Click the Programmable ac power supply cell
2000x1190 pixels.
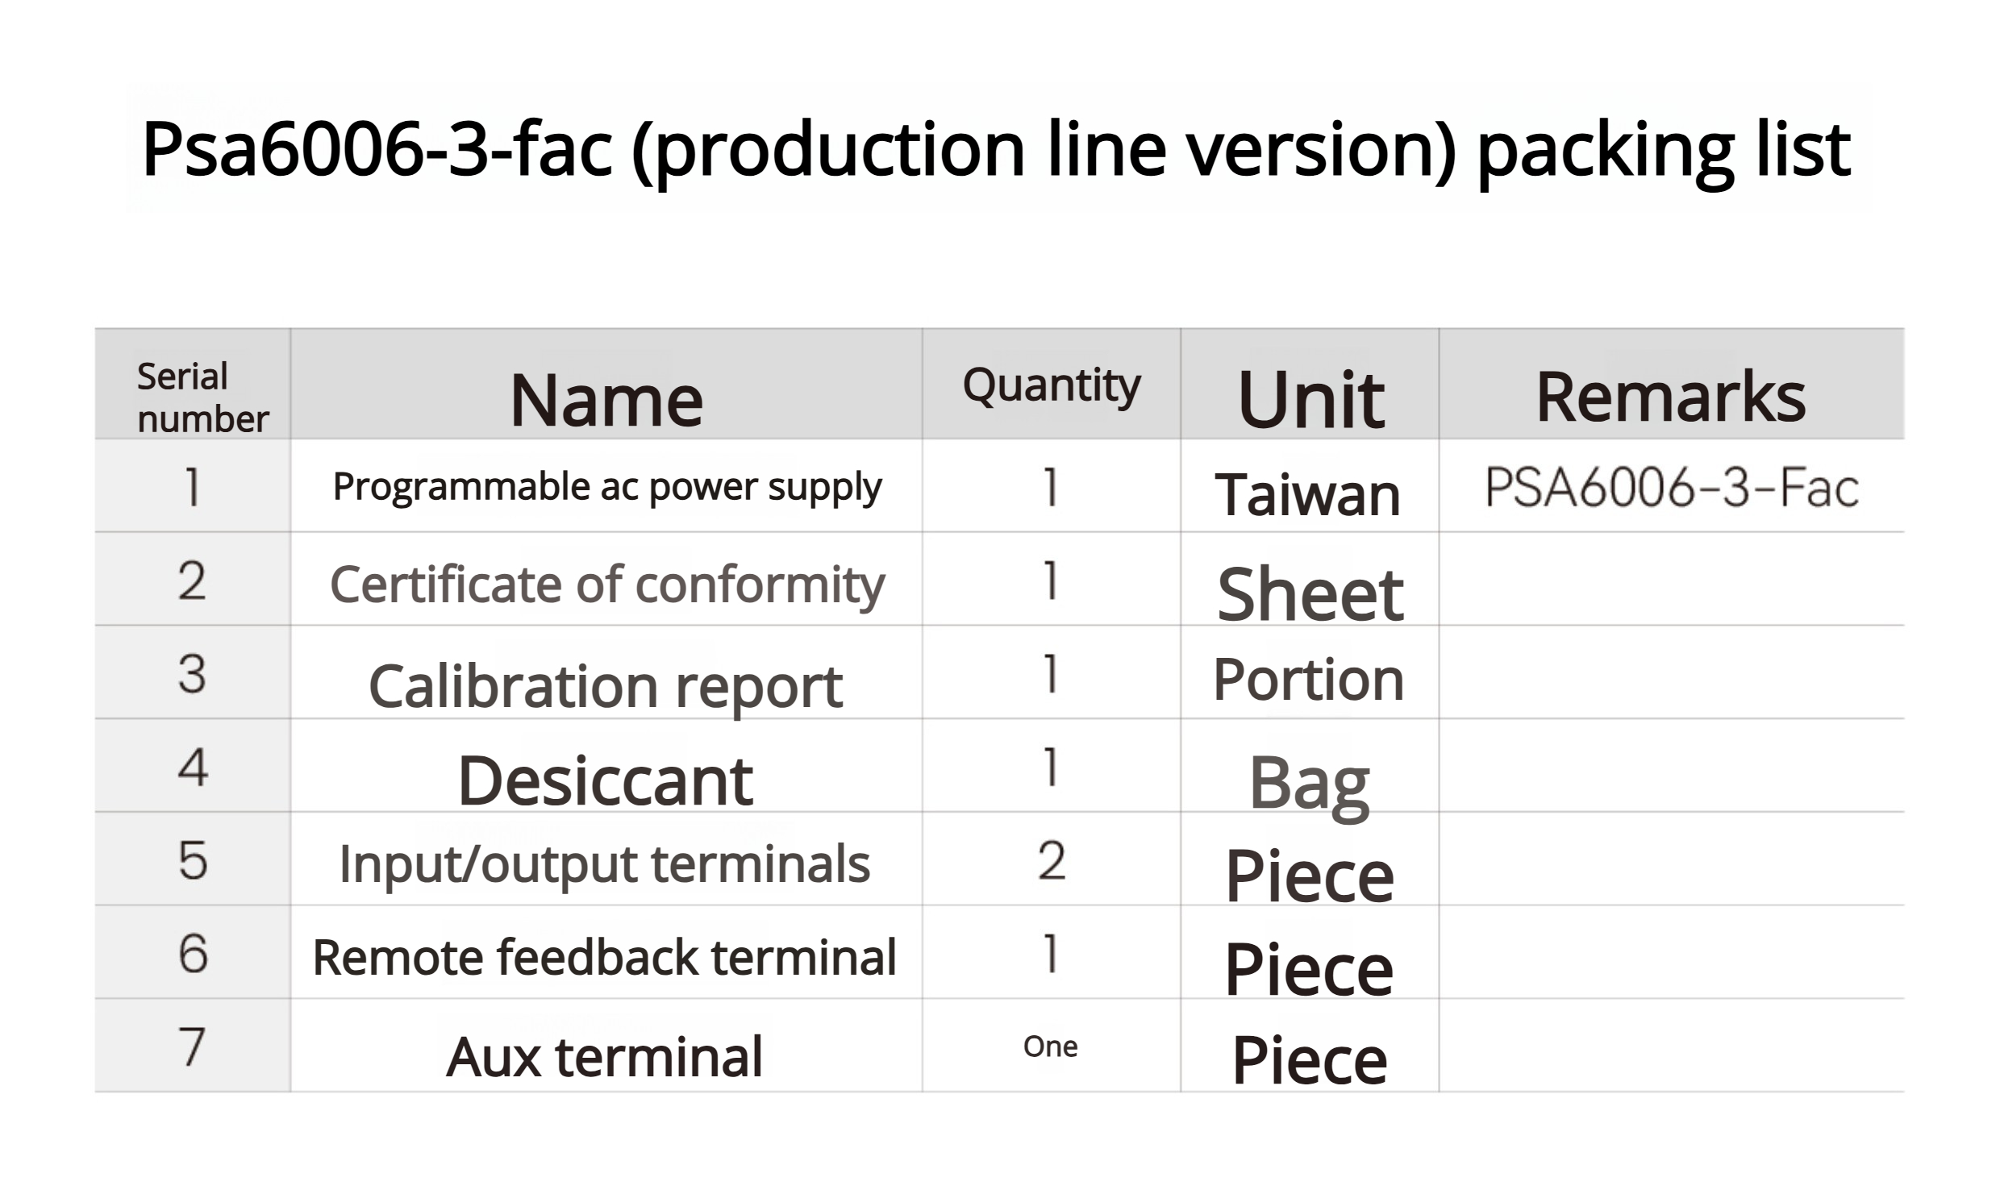click(x=606, y=487)
